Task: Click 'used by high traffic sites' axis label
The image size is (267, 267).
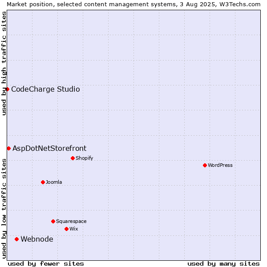Action: [x=4, y=63]
